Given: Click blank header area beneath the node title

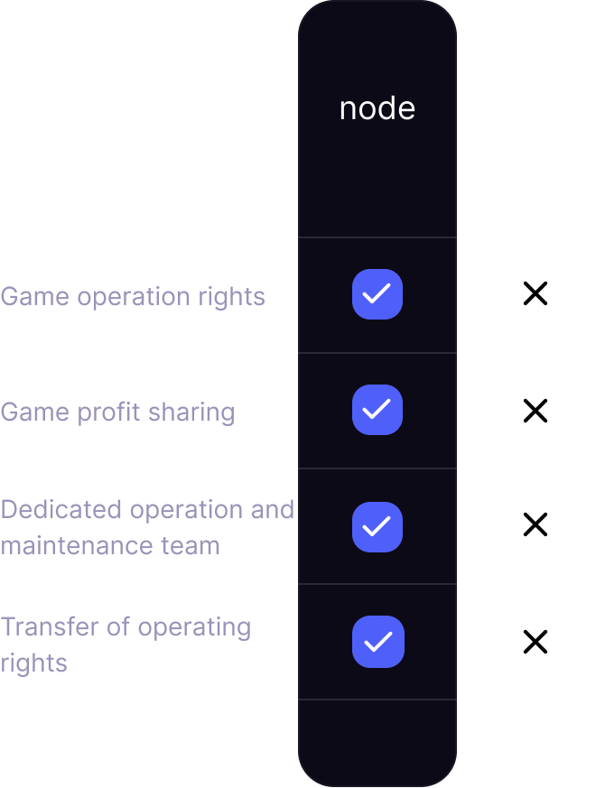Looking at the screenshot, I should pos(377,181).
